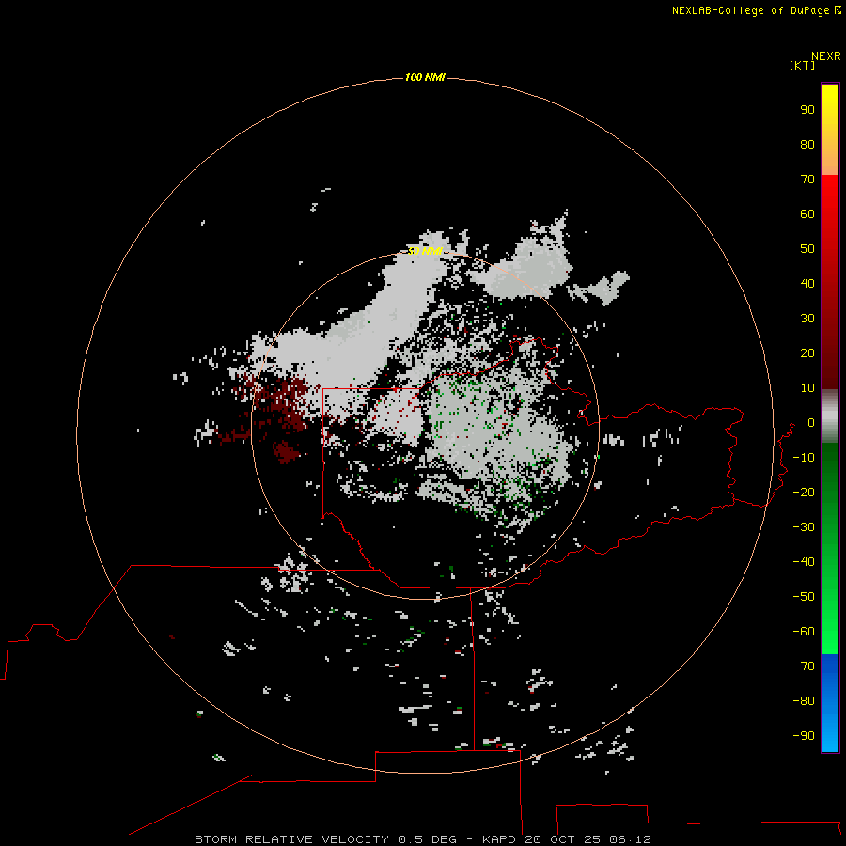Click the NEXR label above the color scale
The width and height of the screenshot is (846, 846).
[x=825, y=56]
